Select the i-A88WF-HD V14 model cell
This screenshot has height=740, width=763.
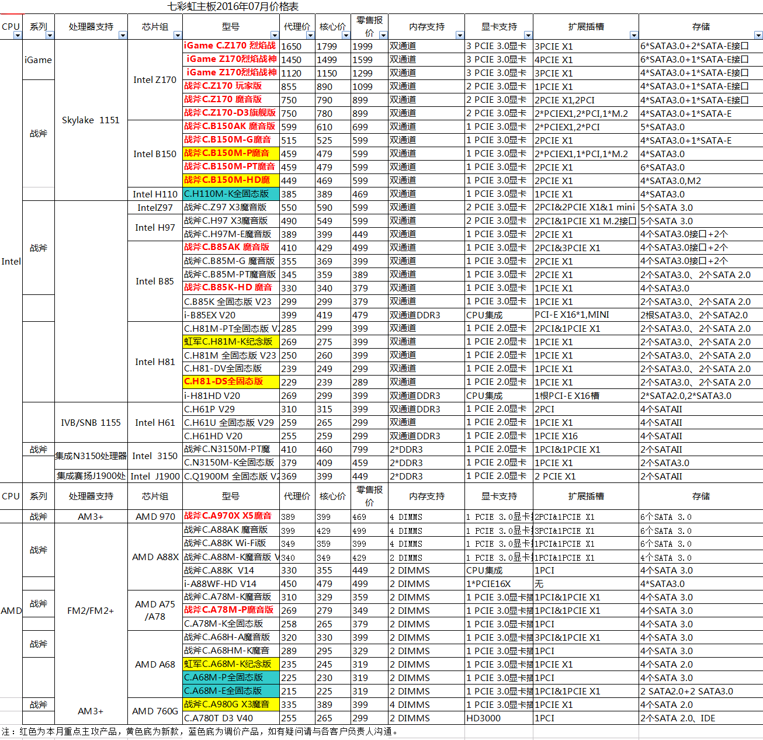[x=231, y=584]
